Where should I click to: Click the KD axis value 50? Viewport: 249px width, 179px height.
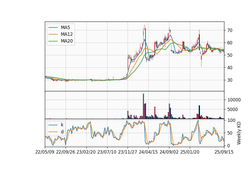[x=230, y=133]
